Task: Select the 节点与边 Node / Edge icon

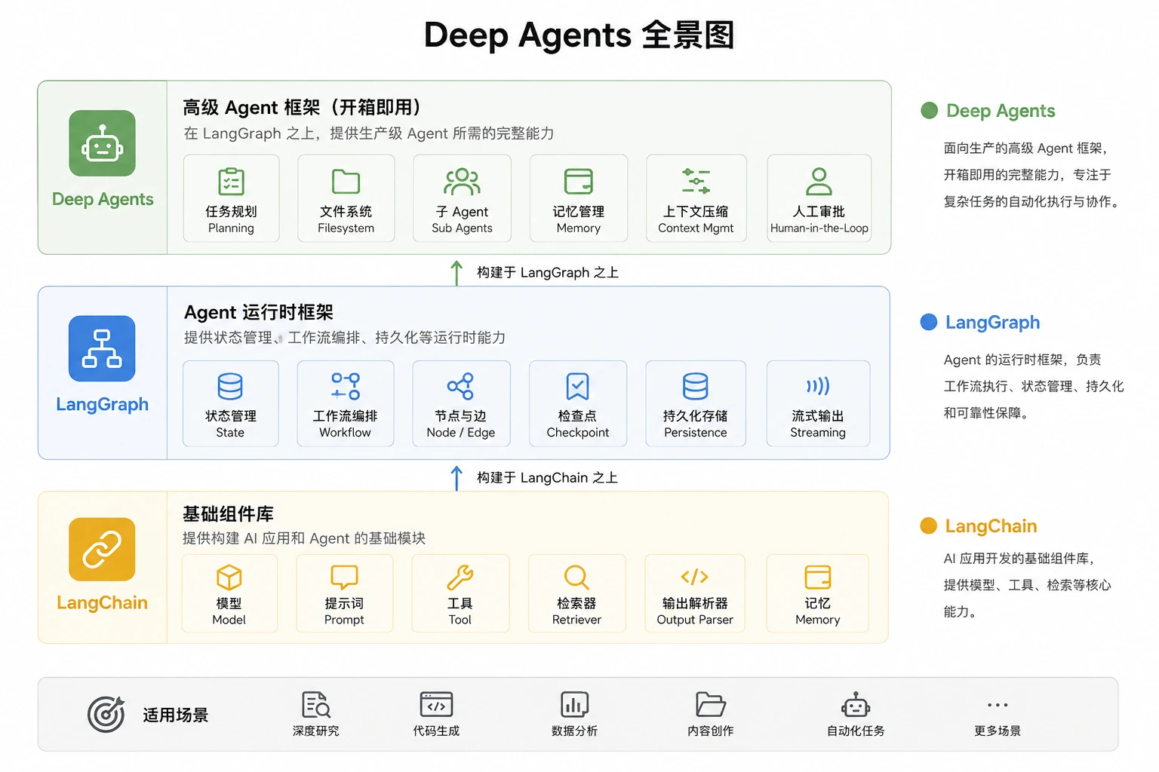Action: (x=460, y=386)
